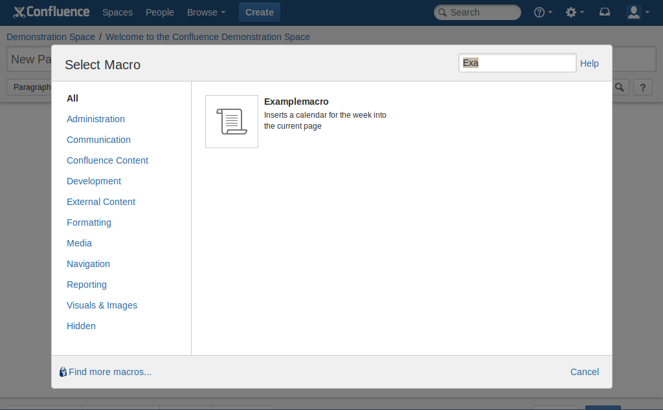Open the help question mark menu
Screen dimensions: 663x410
coord(543,12)
